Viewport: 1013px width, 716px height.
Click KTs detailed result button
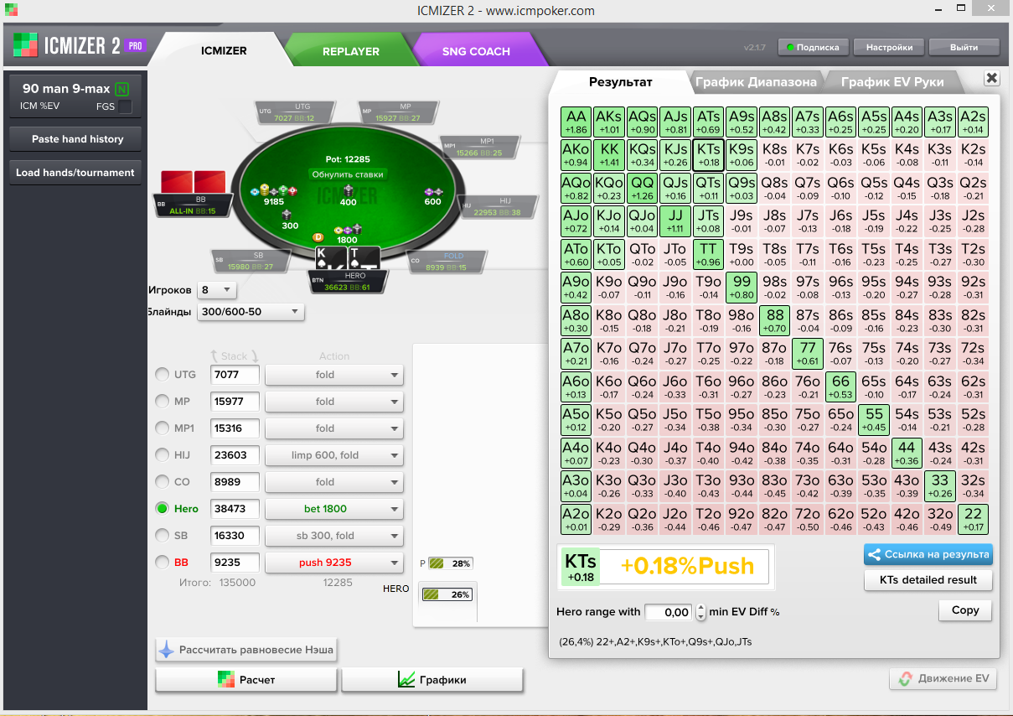(x=928, y=580)
